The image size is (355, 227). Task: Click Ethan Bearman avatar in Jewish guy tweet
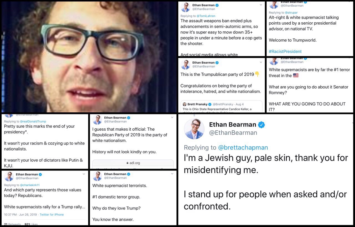point(194,129)
